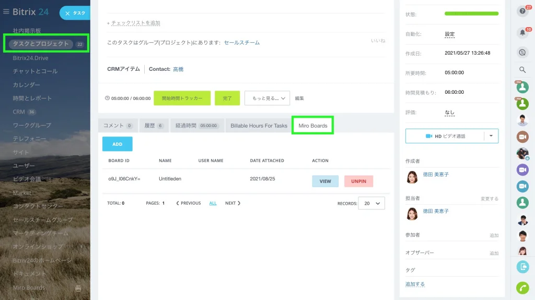Screen dimensions: 535x300
Task: Click the purple video chat icon
Action: pos(522,169)
